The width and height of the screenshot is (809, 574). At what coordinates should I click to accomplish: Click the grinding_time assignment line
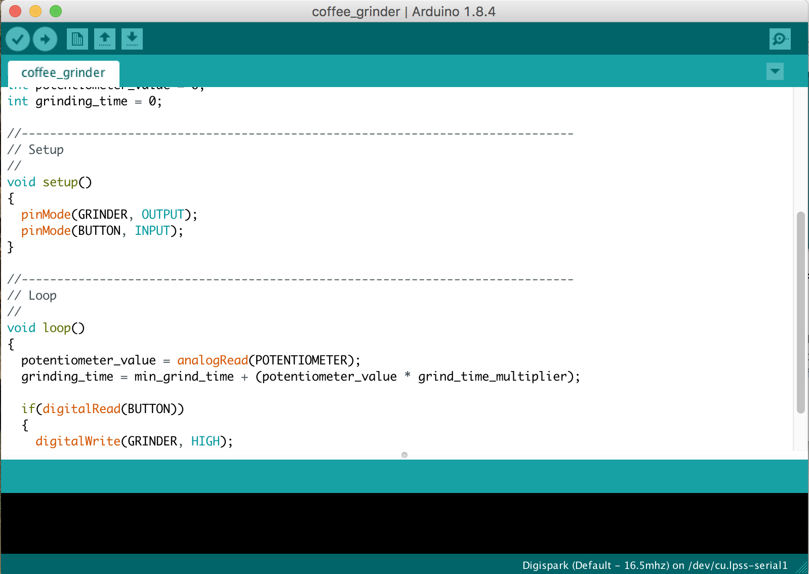coord(301,377)
